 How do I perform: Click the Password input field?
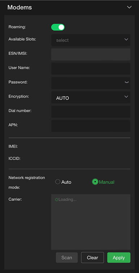90,83
